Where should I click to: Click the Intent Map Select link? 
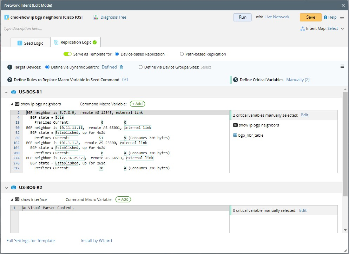[x=333, y=28]
